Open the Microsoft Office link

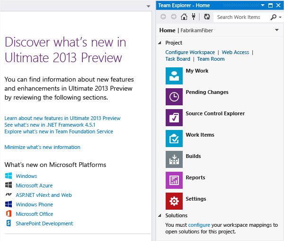[x=35, y=214]
